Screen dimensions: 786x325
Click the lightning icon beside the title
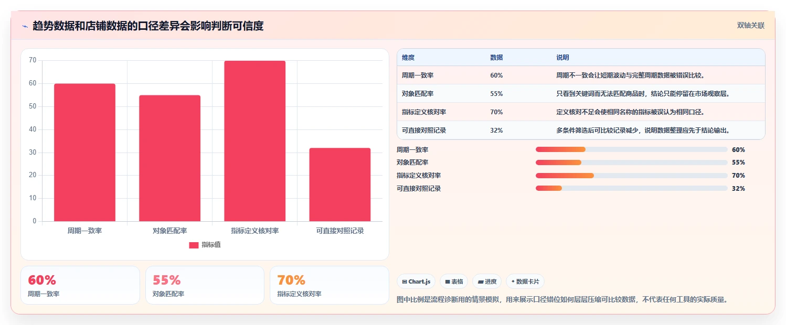25,26
